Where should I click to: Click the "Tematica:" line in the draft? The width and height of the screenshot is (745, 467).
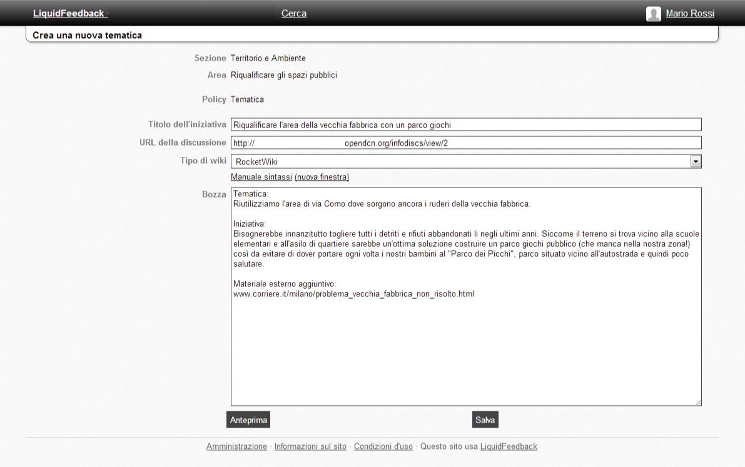click(x=250, y=194)
